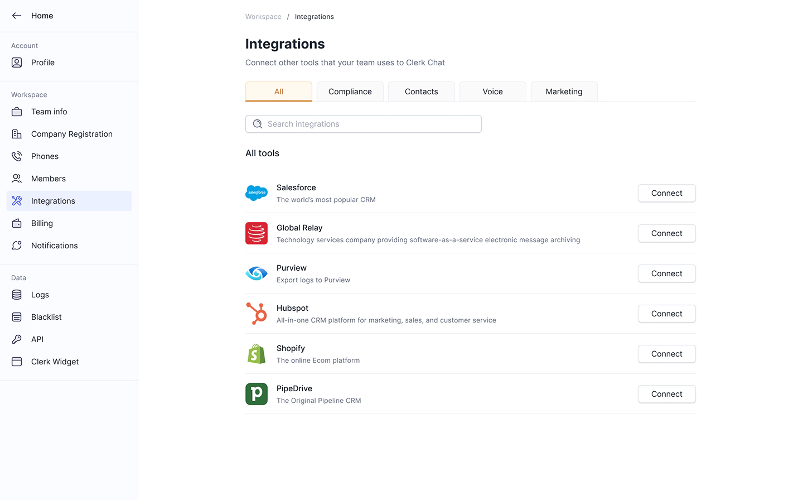Select the Voice tab
Image resolution: width=803 pixels, height=500 pixels.
click(x=492, y=92)
